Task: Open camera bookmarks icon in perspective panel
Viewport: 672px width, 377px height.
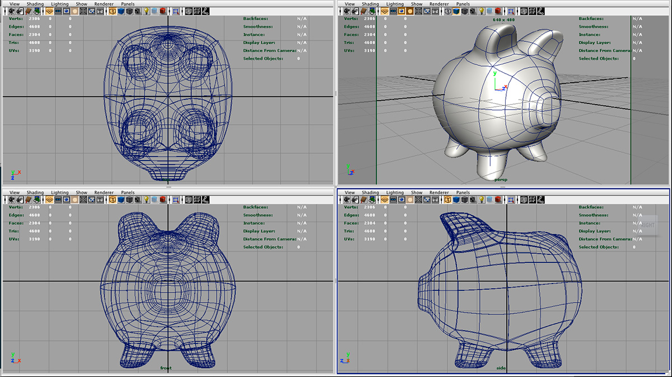Action: (365, 11)
